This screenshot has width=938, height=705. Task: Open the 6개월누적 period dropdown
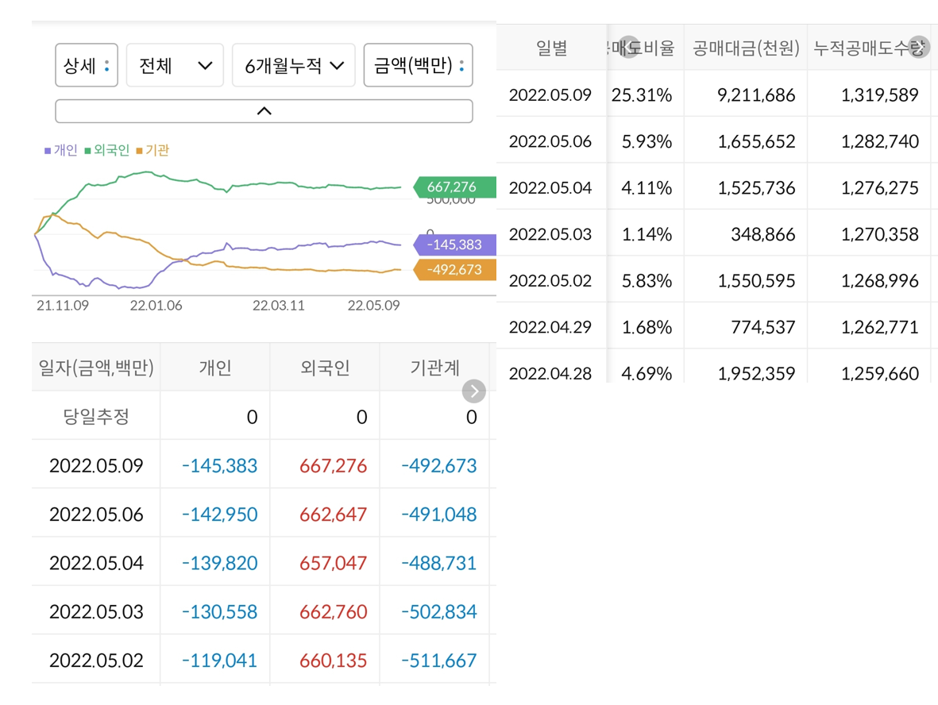click(x=294, y=65)
